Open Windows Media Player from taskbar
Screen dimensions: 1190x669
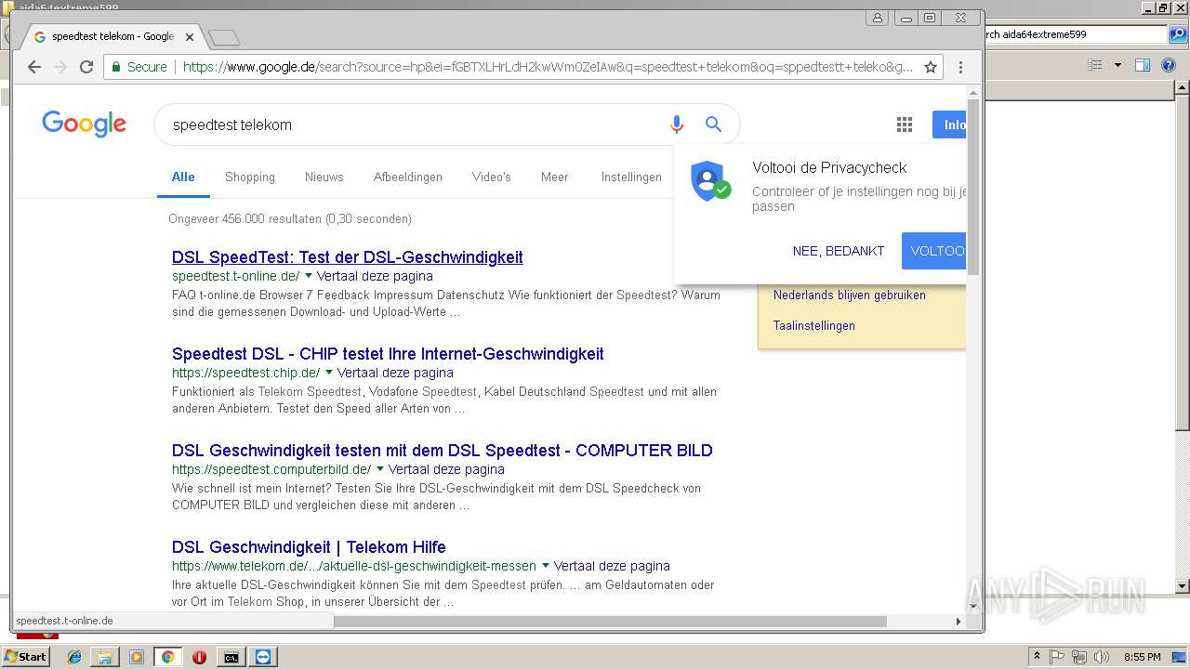pyautogui.click(x=137, y=657)
